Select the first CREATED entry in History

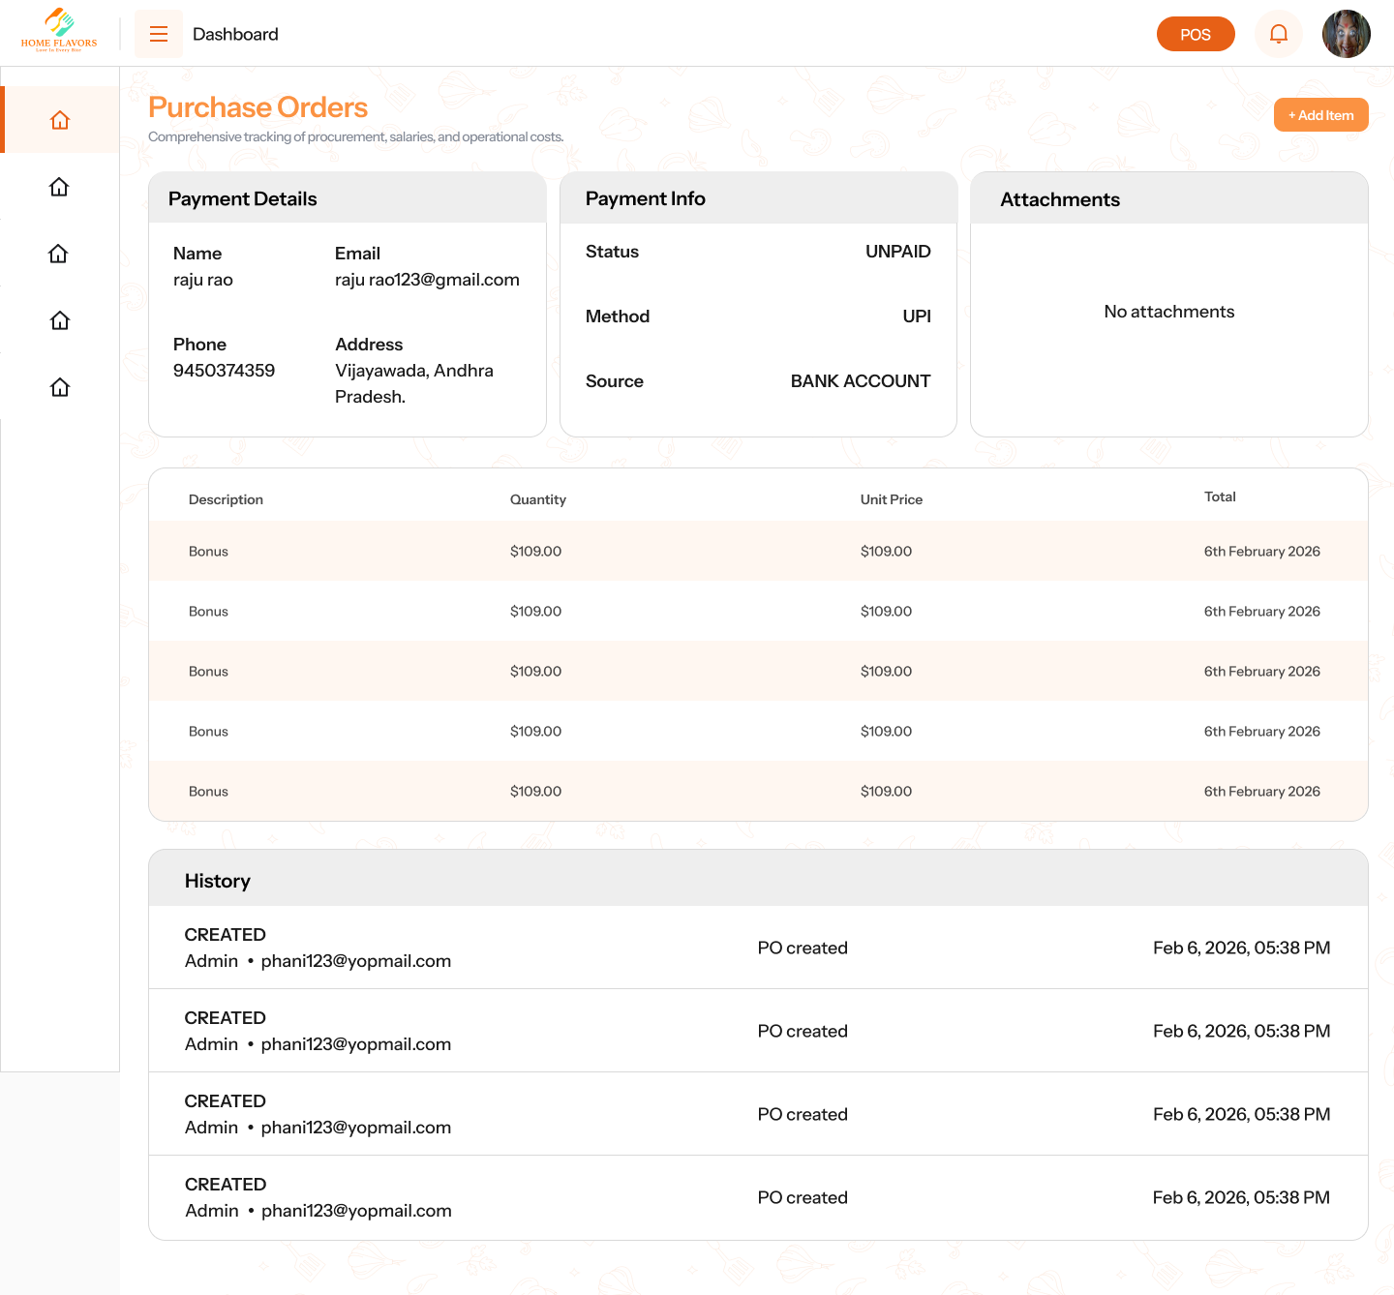pos(225,935)
